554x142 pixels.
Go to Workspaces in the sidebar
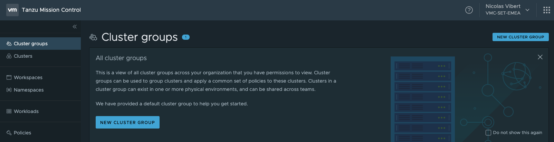tap(28, 77)
